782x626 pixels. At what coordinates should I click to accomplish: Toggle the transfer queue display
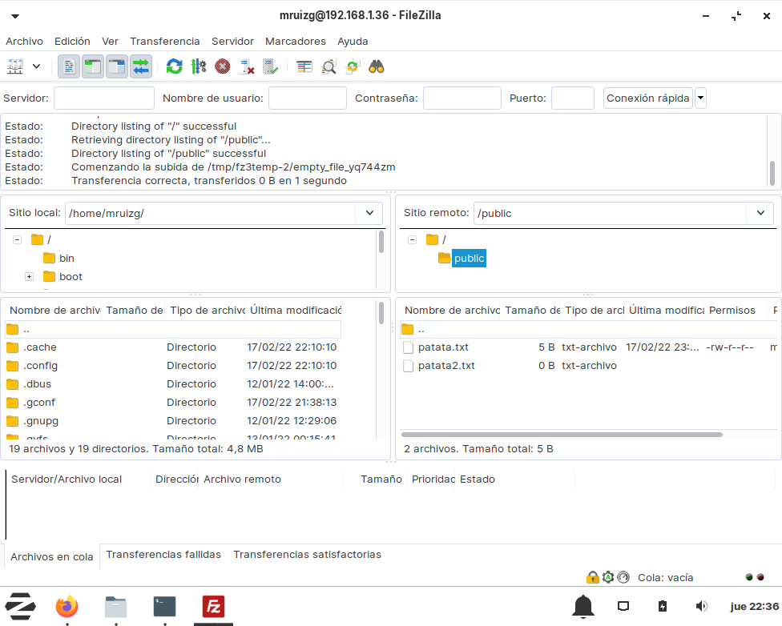pyautogui.click(x=141, y=66)
